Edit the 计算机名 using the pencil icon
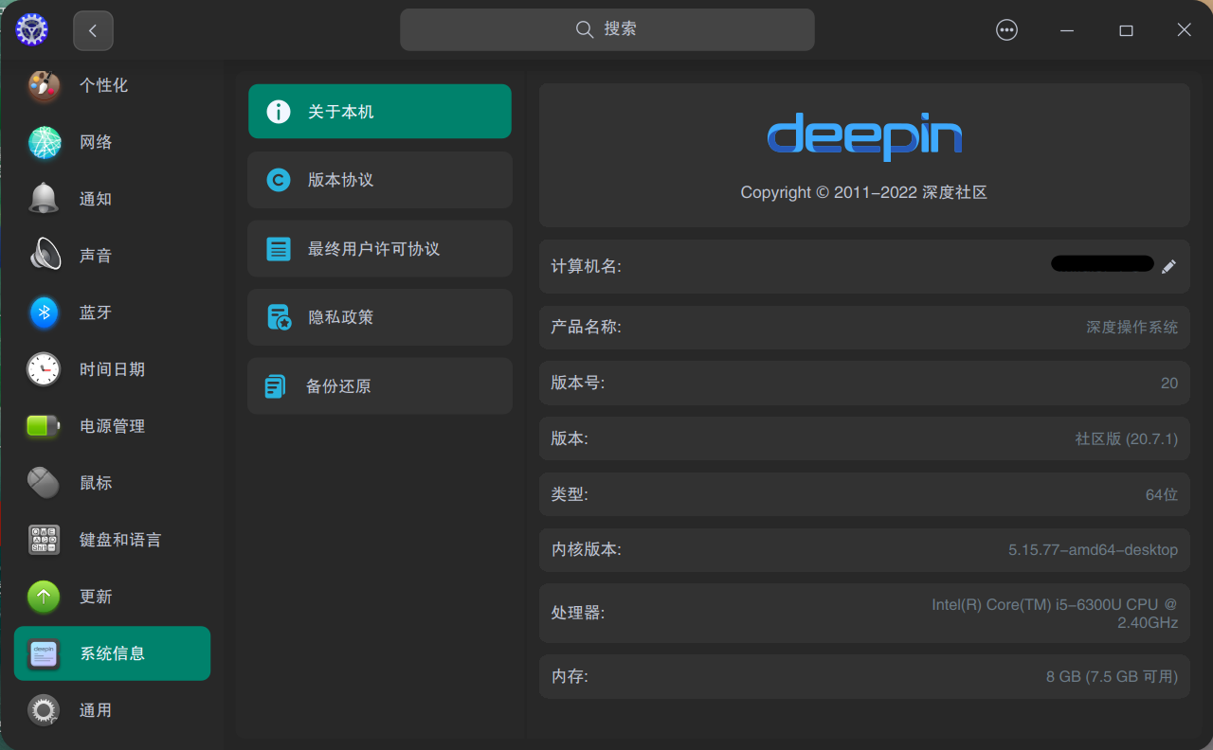 tap(1169, 266)
